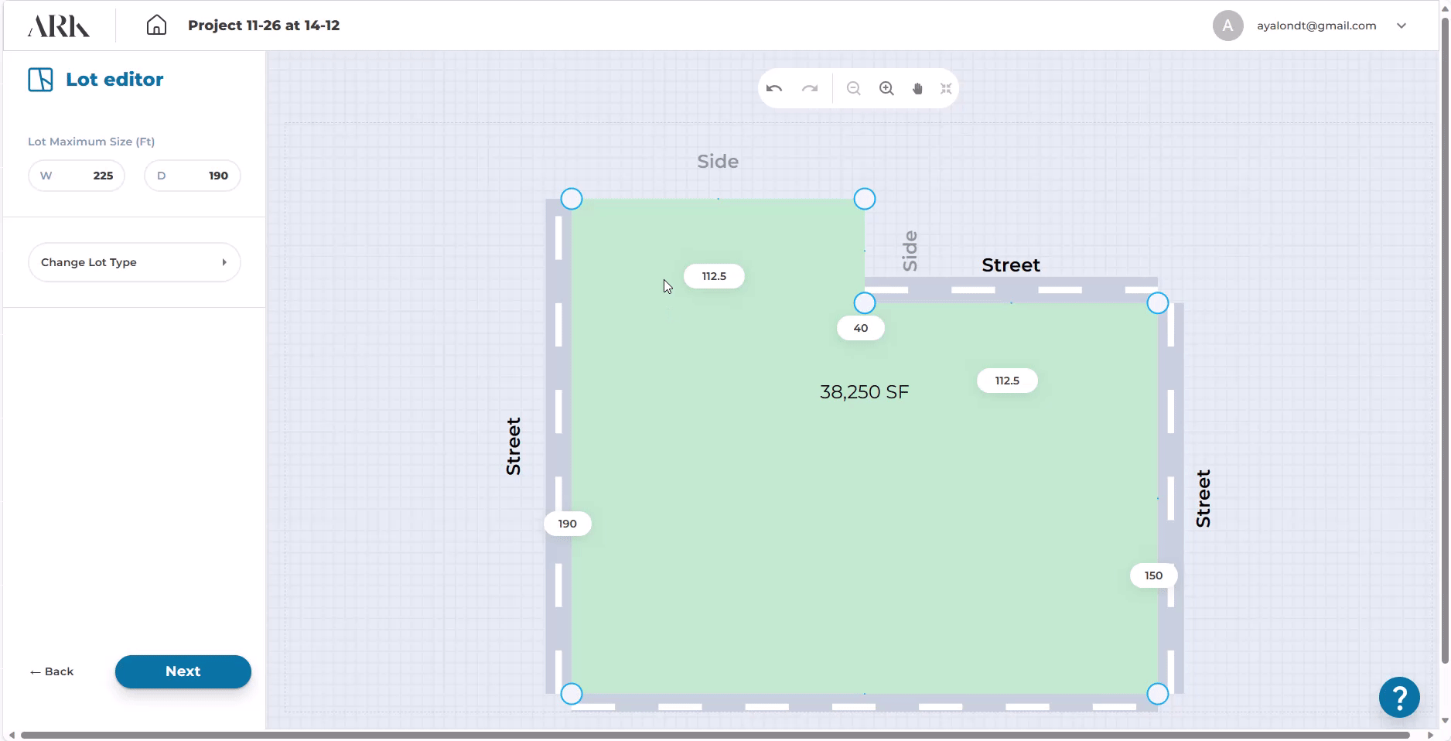
Task: Click the user avatar circle
Action: (x=1227, y=26)
